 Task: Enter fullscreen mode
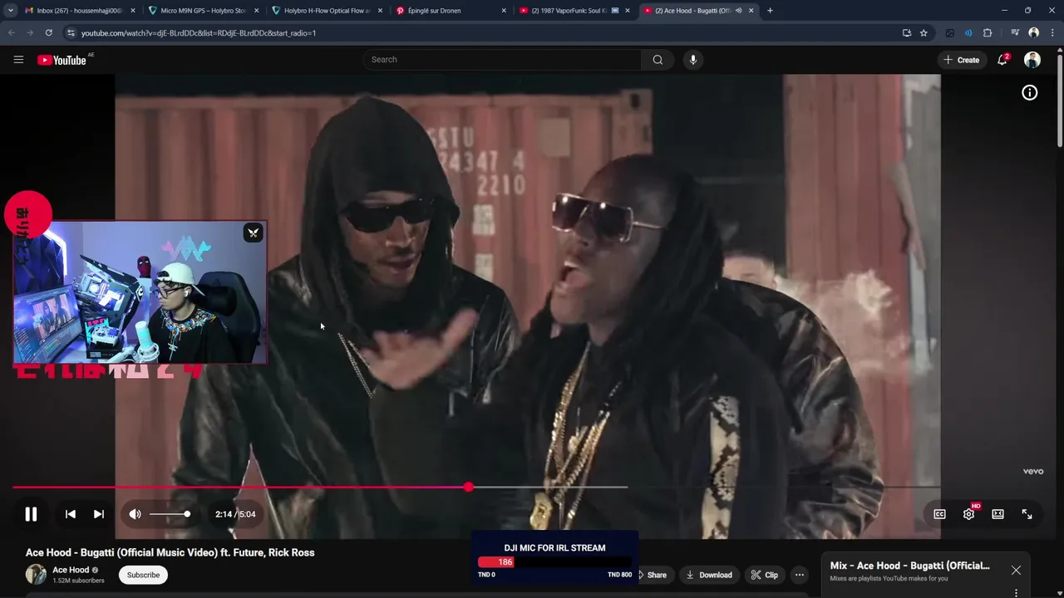[1027, 514]
